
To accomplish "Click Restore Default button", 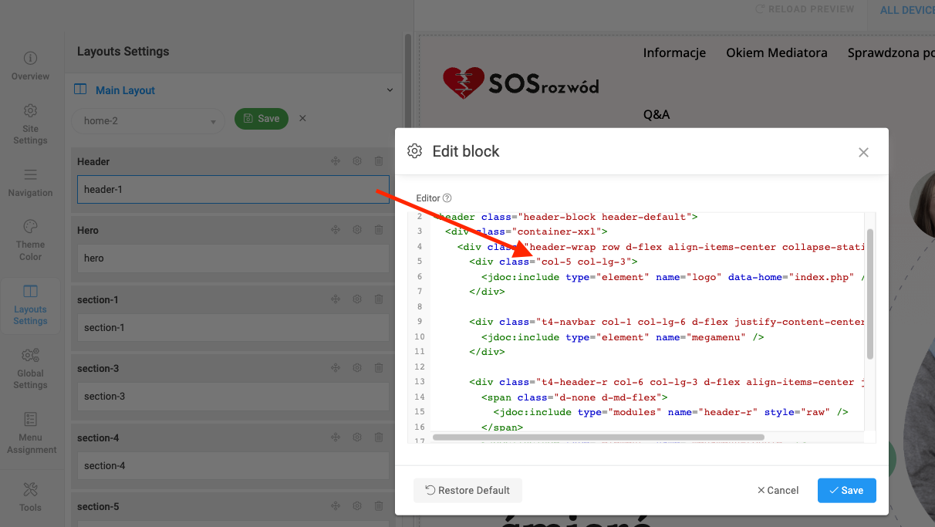I will [x=467, y=490].
